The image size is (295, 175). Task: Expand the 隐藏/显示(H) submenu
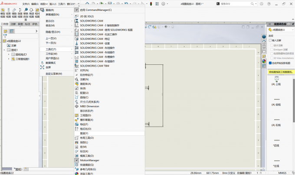click(57, 32)
